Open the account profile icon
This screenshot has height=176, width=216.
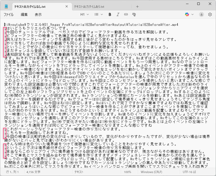pos(201,14)
